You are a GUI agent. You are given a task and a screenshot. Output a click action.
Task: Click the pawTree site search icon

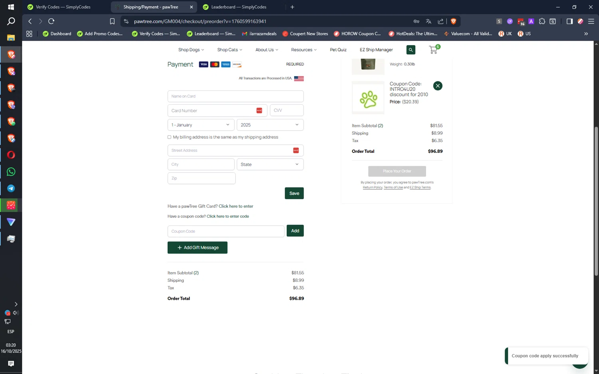click(x=411, y=50)
